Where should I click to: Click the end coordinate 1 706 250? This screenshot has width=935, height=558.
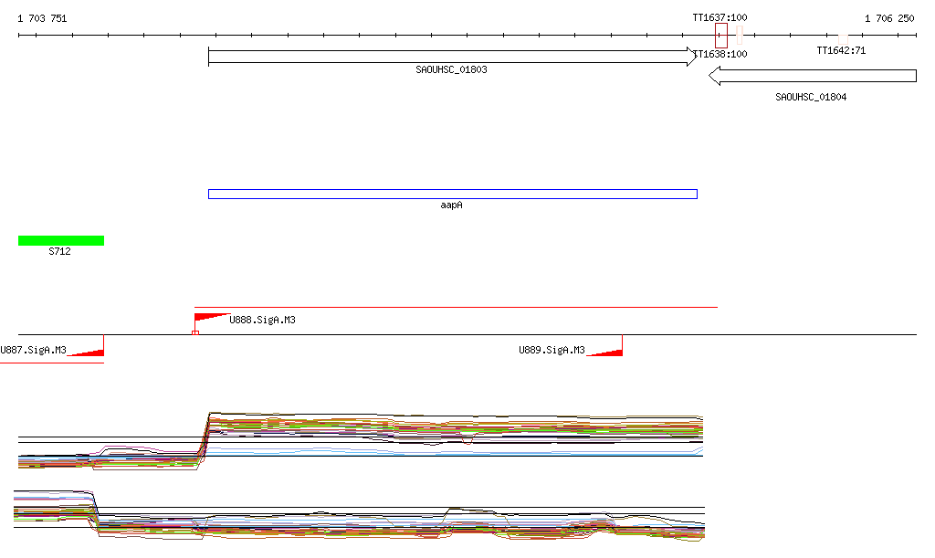889,18
